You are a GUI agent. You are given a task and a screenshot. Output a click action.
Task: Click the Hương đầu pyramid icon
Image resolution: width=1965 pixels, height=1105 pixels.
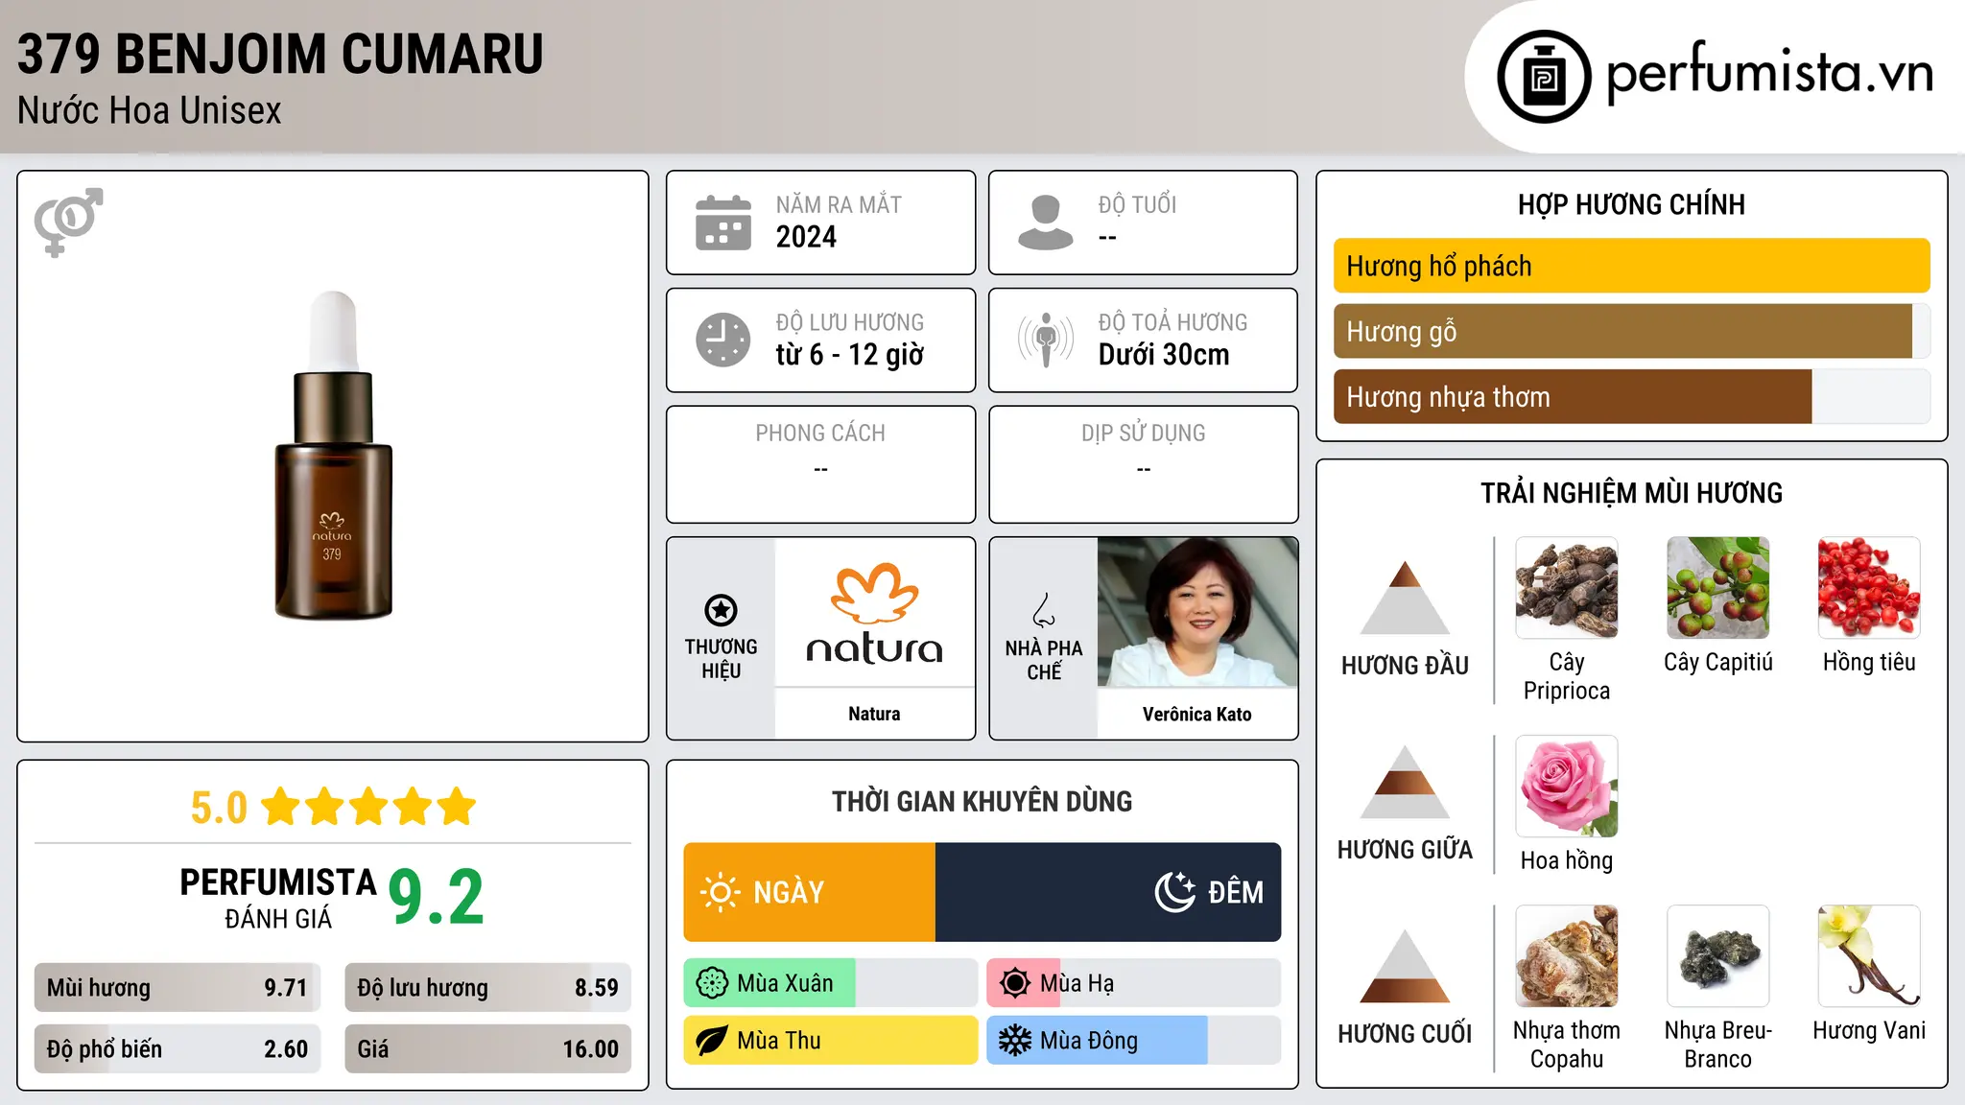click(x=1405, y=597)
